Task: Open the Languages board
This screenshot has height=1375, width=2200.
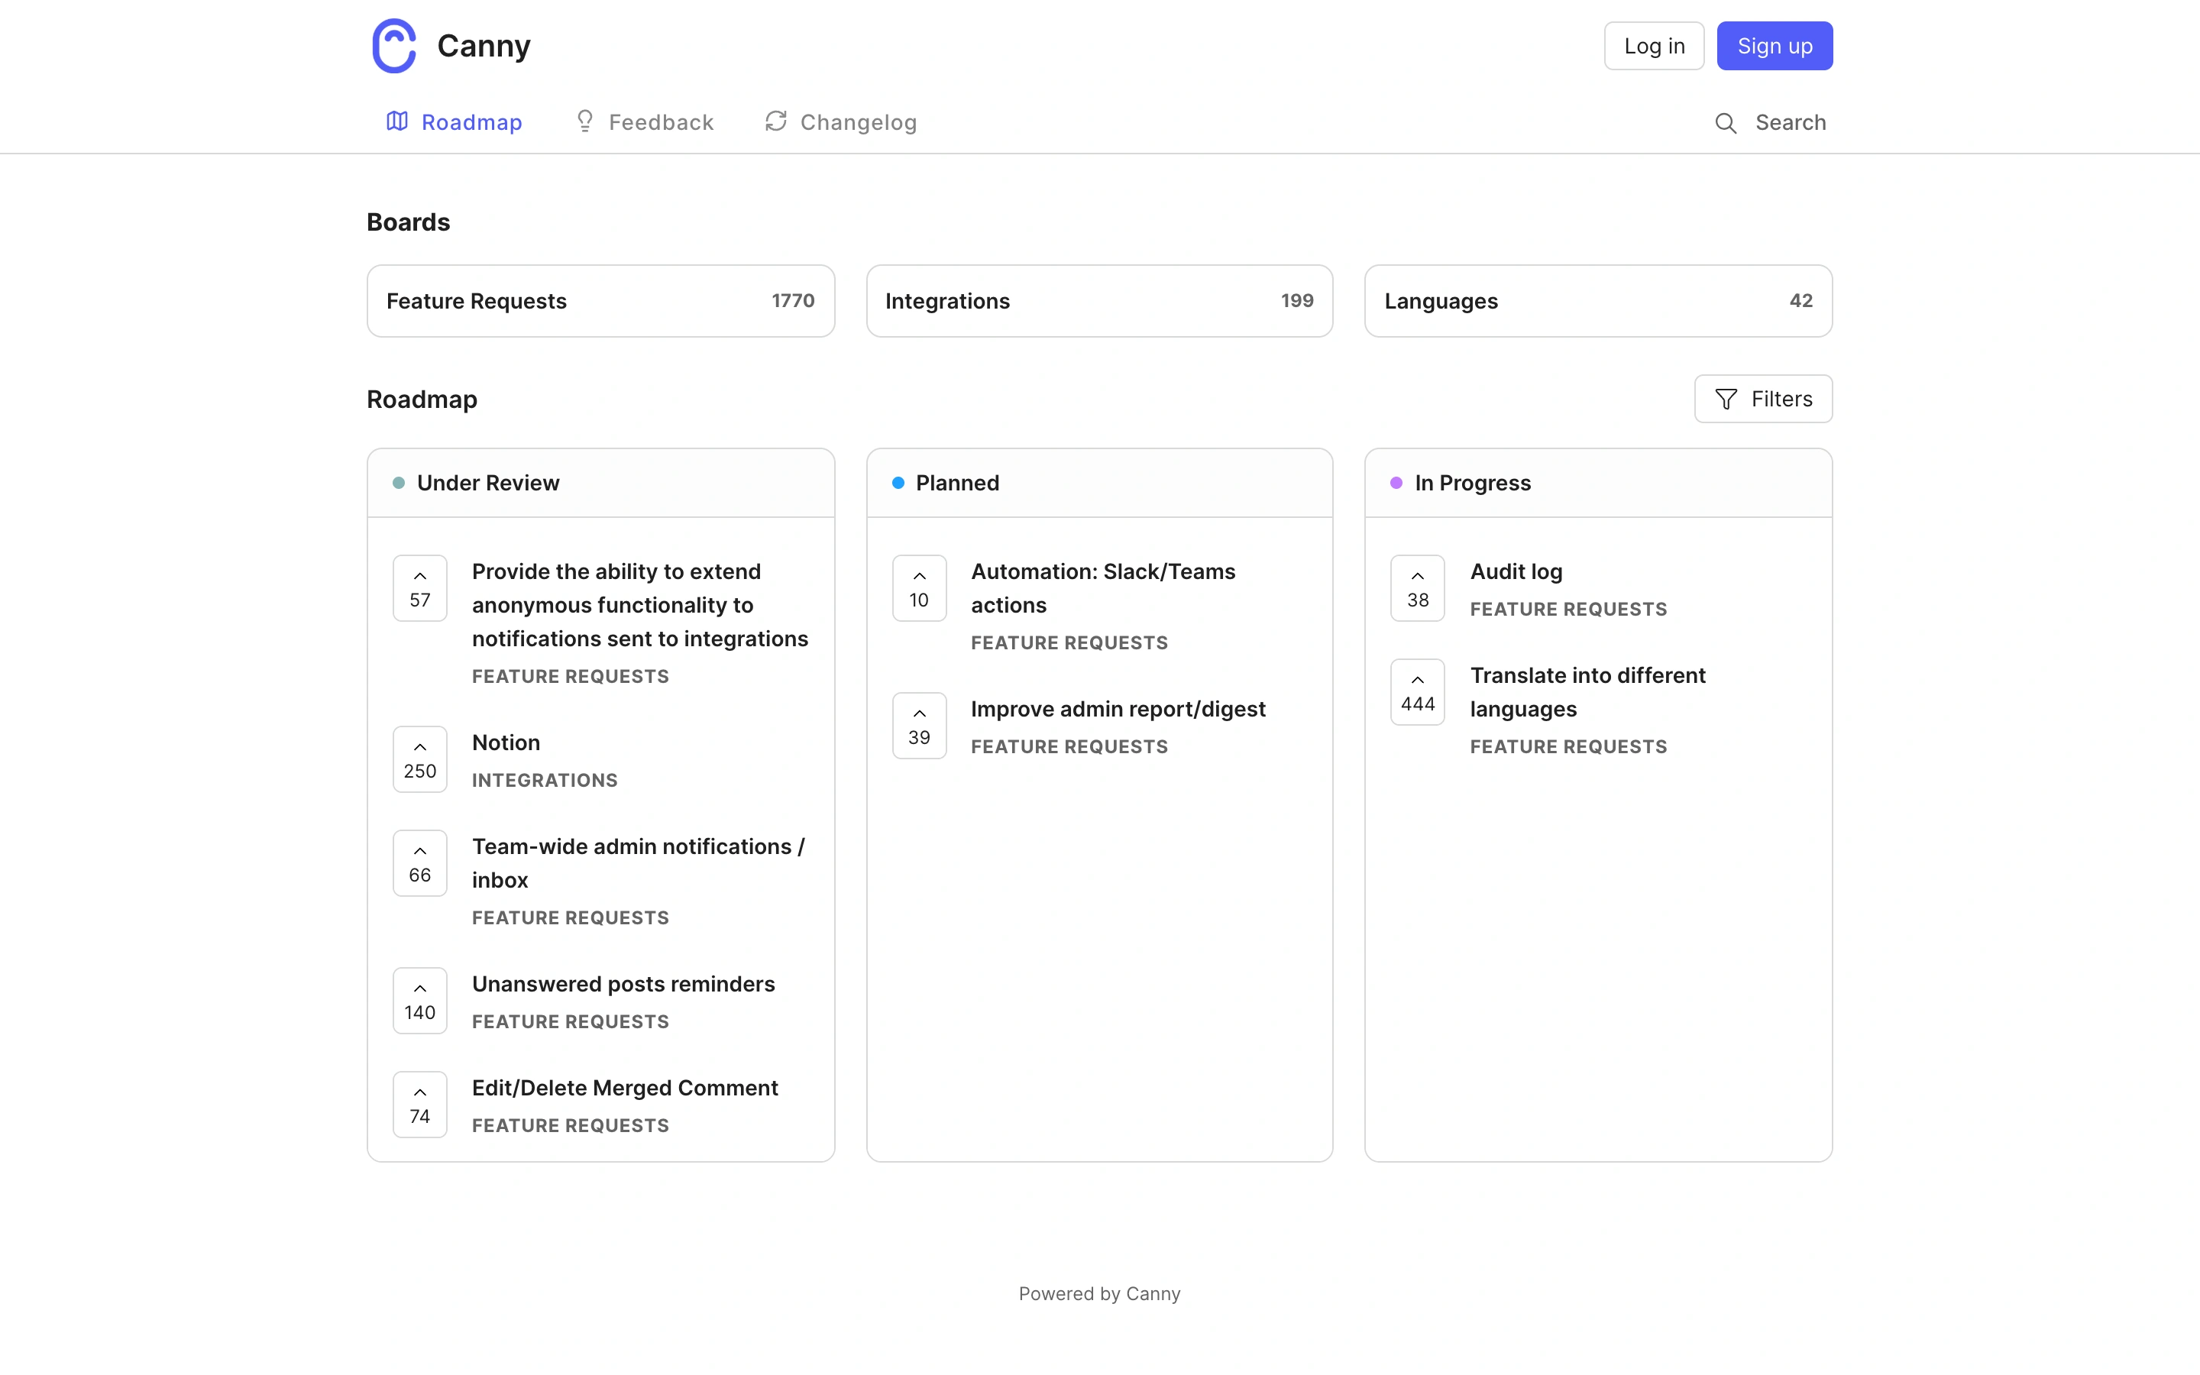Action: click(1598, 301)
